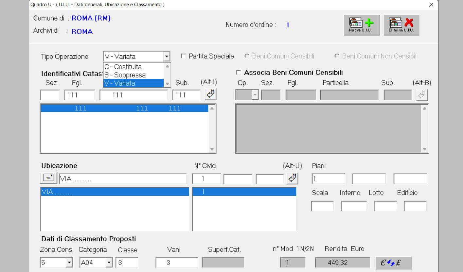
Task: Open the street lookup icon beside Ubicazione field
Action: click(x=48, y=178)
